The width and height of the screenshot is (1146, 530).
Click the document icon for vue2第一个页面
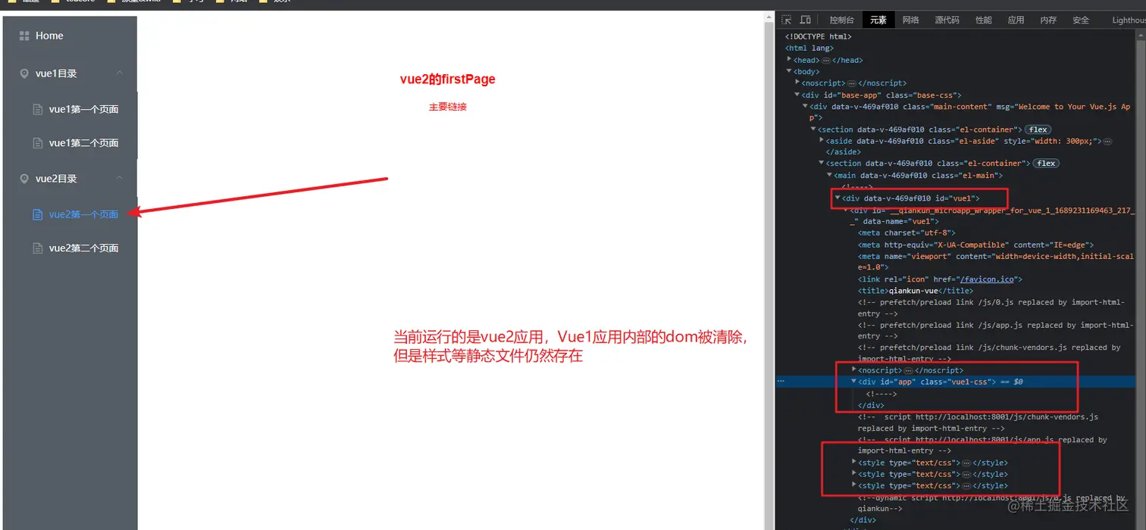(38, 214)
